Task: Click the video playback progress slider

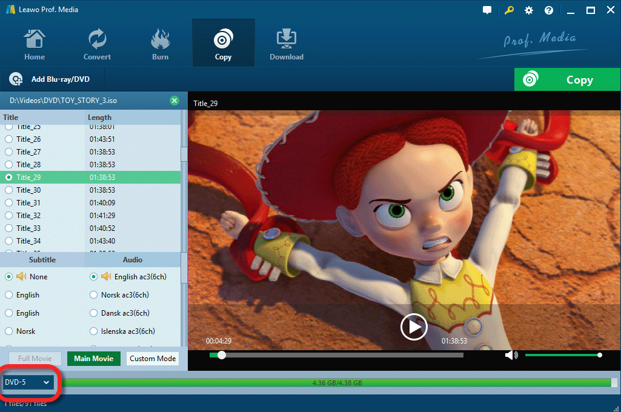Action: tap(336, 355)
